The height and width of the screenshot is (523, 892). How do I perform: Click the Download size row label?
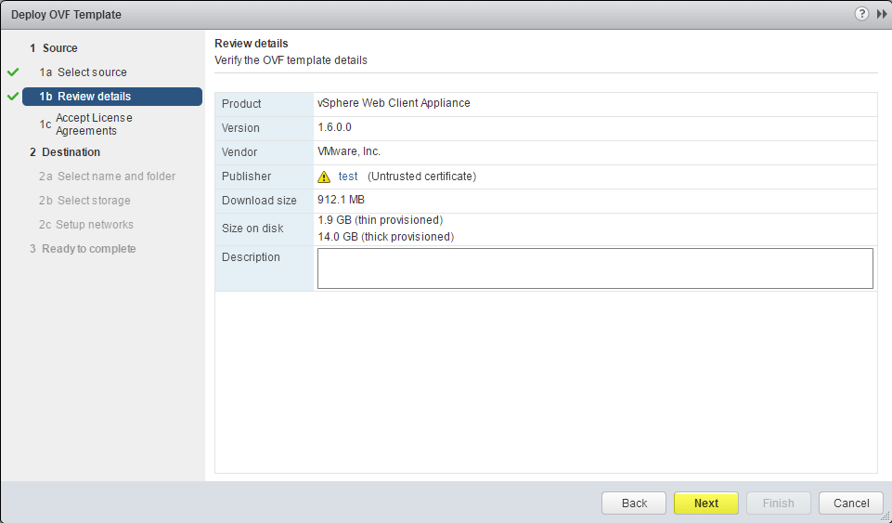(259, 201)
